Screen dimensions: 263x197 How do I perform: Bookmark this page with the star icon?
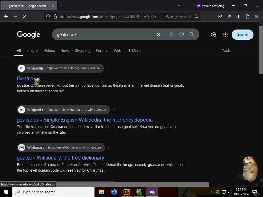point(196,16)
